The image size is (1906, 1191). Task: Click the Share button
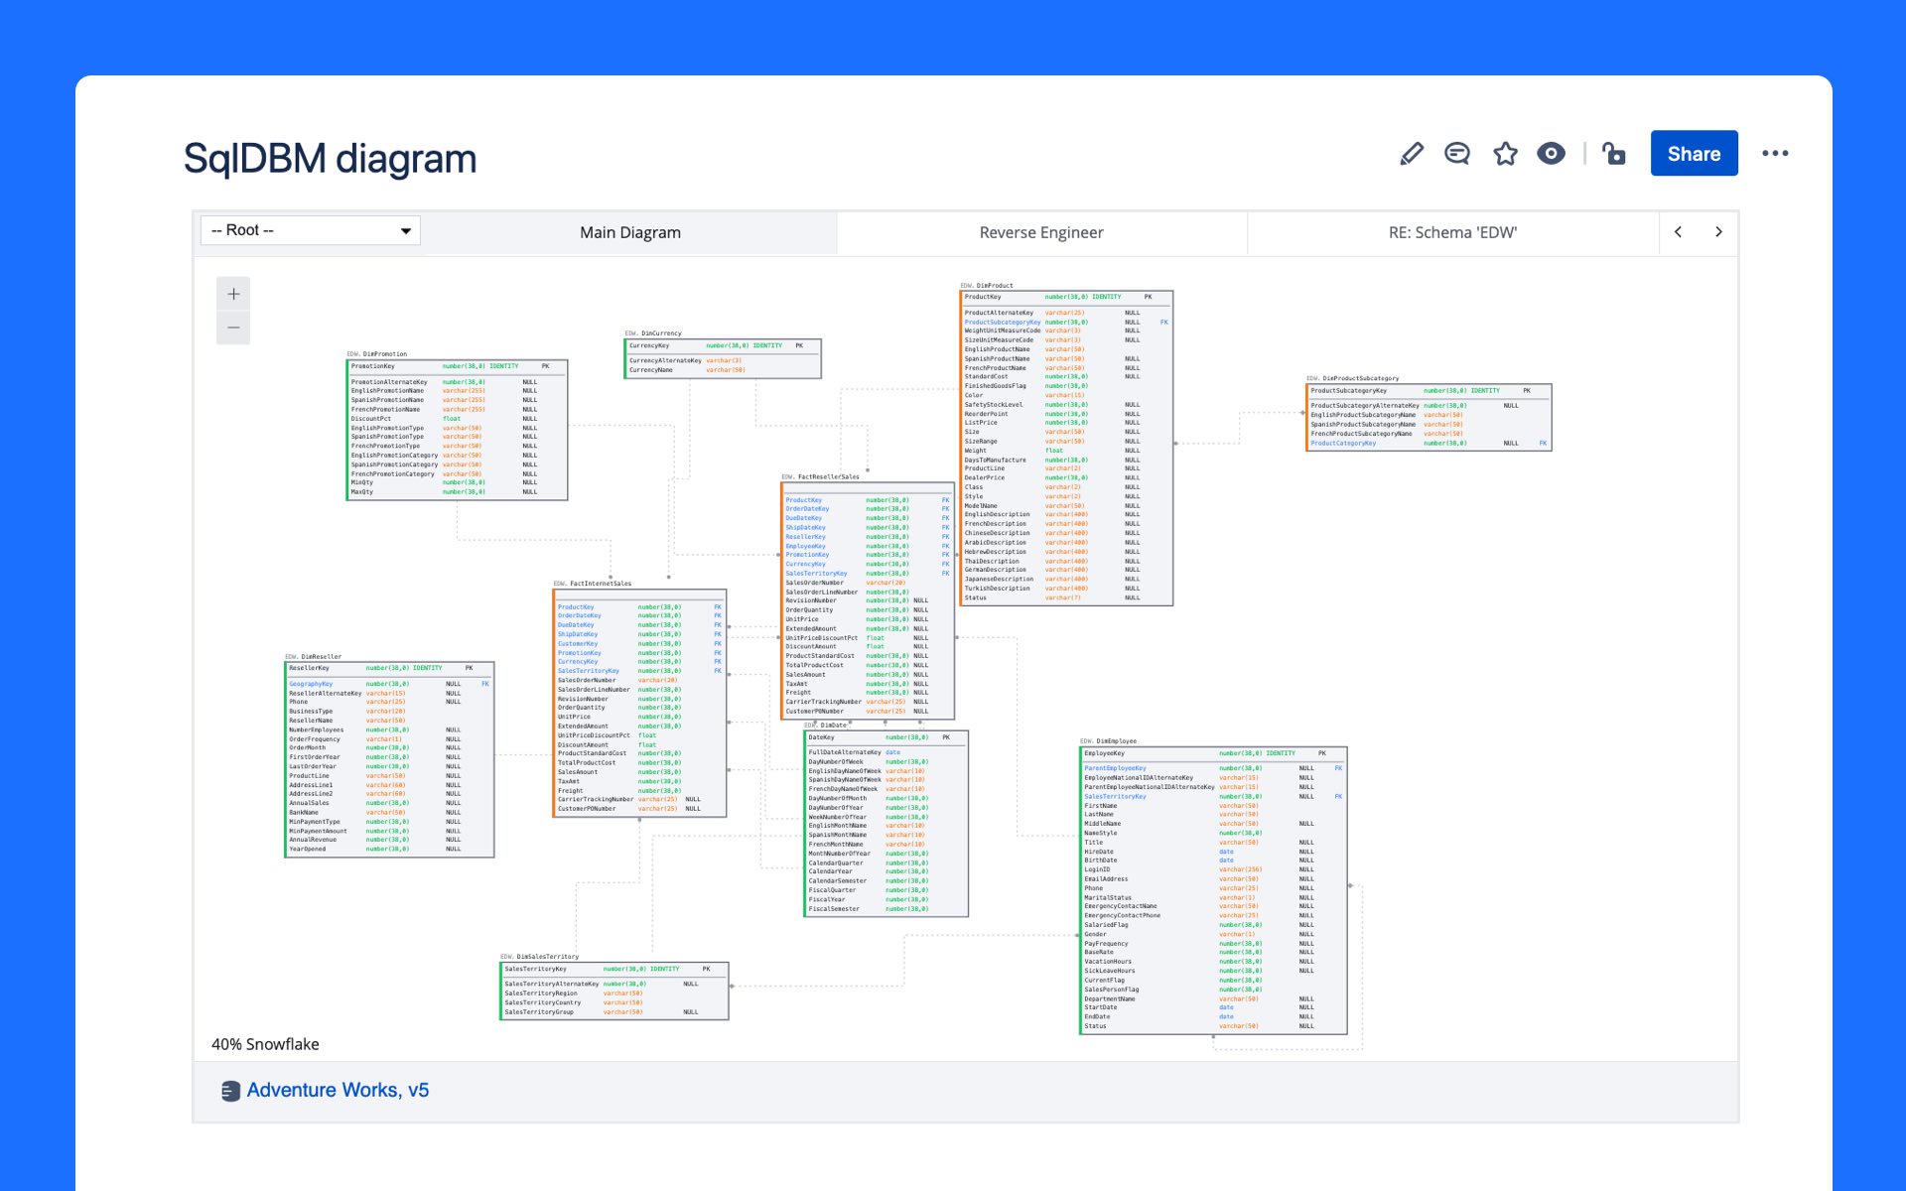tap(1694, 154)
